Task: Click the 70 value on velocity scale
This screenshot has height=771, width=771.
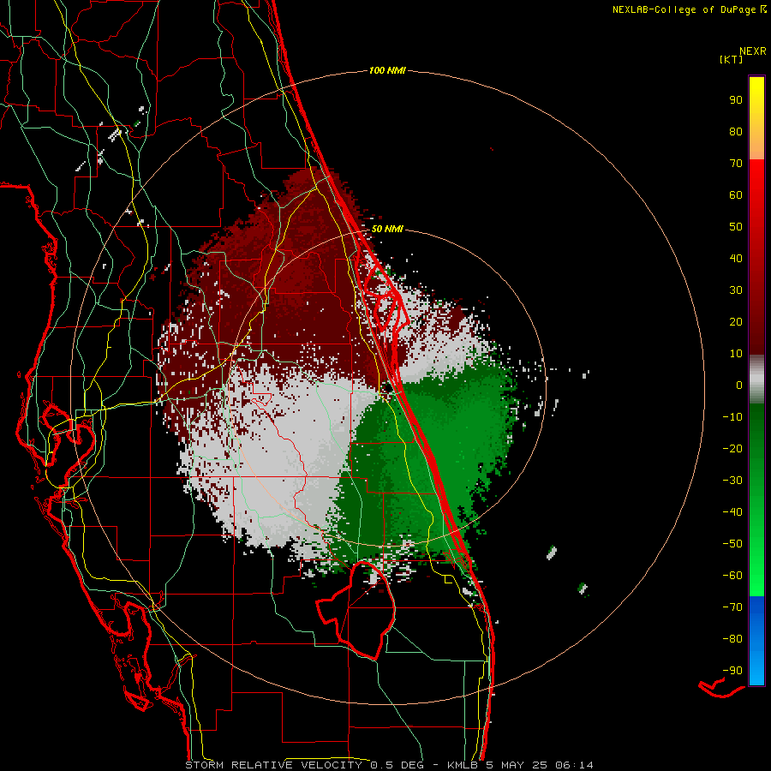Action: tap(736, 164)
